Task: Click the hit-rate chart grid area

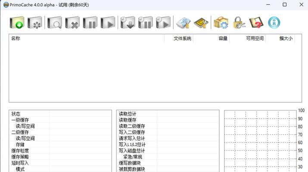Action: pyautogui.click(x=260, y=141)
